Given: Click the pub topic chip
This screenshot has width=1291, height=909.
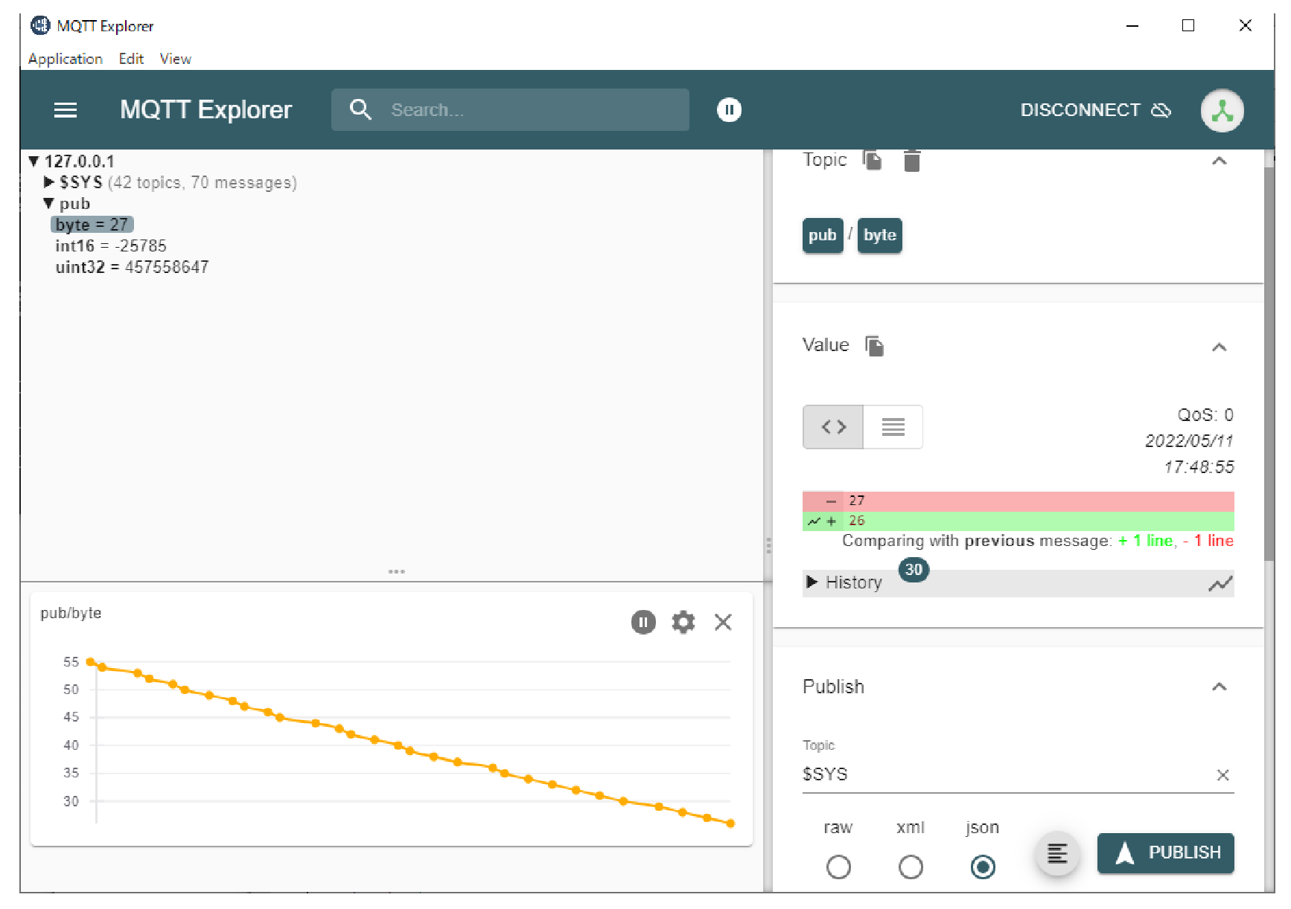Looking at the screenshot, I should (823, 235).
